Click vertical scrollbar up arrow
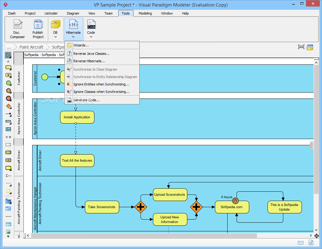 (x=316, y=62)
